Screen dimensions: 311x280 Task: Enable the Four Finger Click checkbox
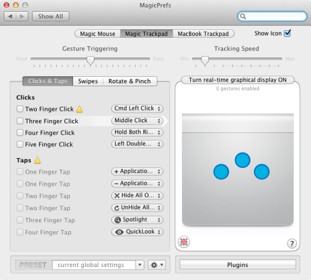pos(20,133)
